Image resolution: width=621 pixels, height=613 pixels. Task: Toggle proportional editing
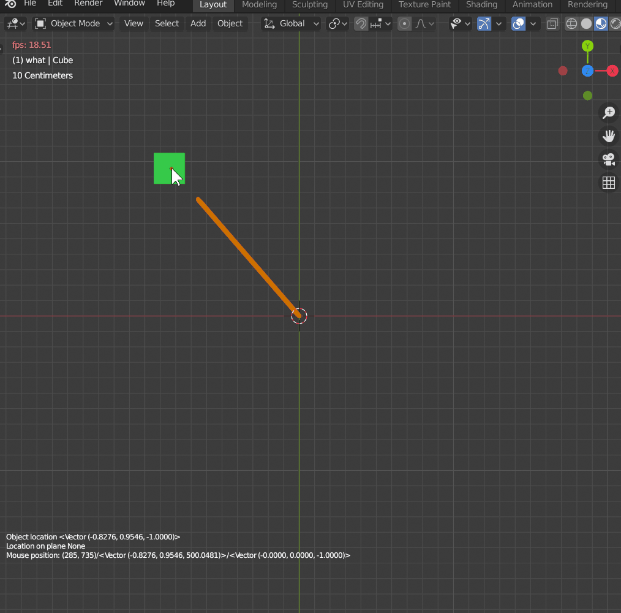click(x=404, y=24)
